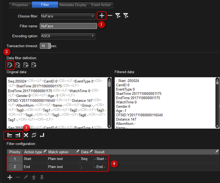Click the plus icon to add a new filter
Viewport: 220px width, 183px height.
[102, 16]
